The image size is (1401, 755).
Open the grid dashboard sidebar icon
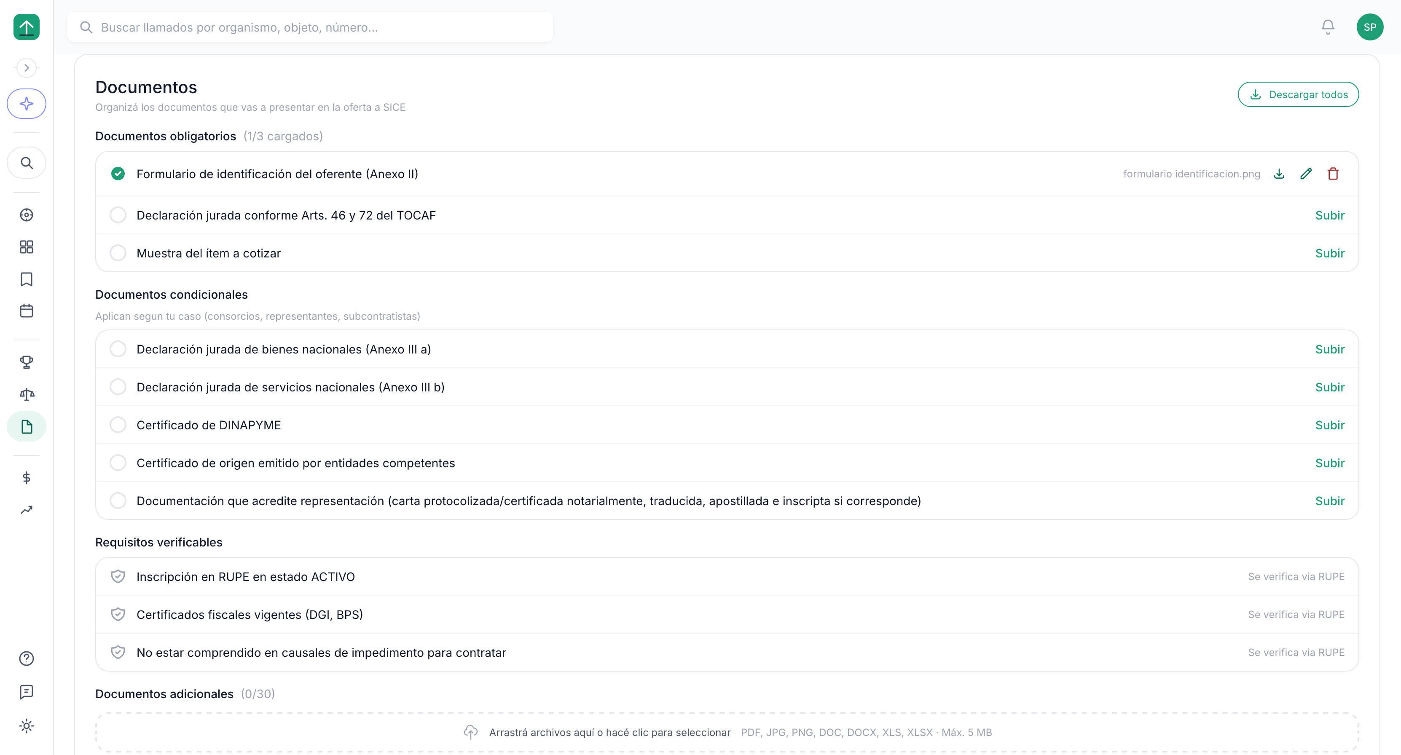click(26, 247)
